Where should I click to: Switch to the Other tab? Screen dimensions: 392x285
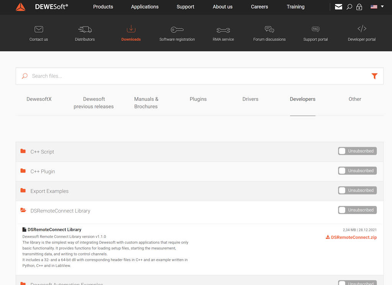(355, 99)
